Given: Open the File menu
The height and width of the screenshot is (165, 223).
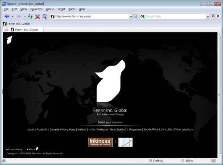Looking at the screenshot, I should (6, 9).
